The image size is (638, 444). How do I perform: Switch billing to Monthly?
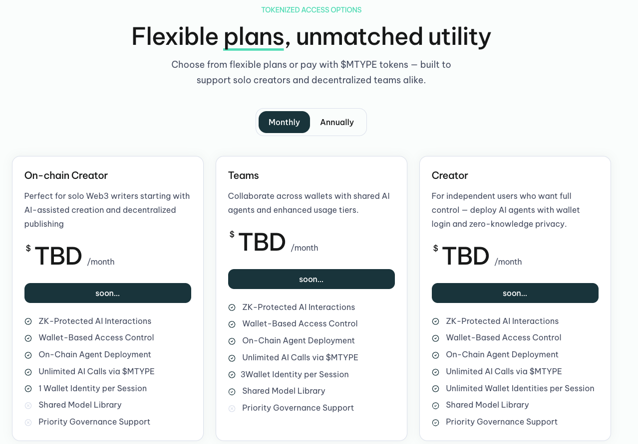coord(284,122)
